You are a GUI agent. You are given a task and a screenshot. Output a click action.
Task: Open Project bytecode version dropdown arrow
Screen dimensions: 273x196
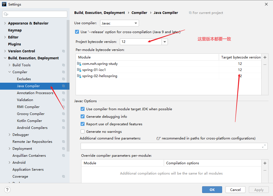165,42
